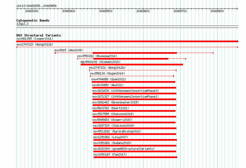Open esv1251961 (Levy2007) label
246x168 pixels.
click(x=111, y=137)
